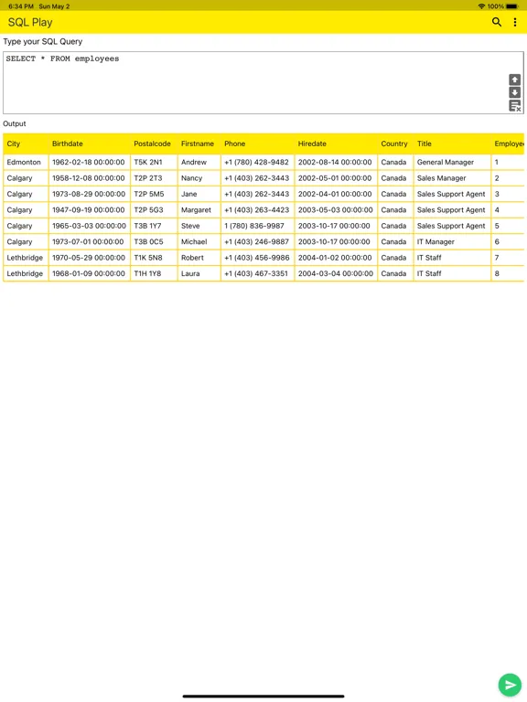Check the Wi-Fi icon in status bar
The image size is (527, 702).
[482, 6]
